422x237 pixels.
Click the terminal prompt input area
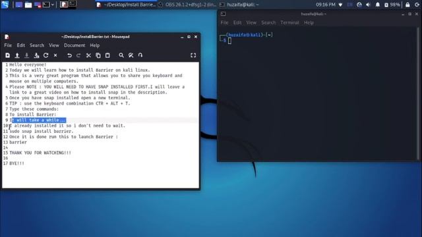(x=229, y=41)
